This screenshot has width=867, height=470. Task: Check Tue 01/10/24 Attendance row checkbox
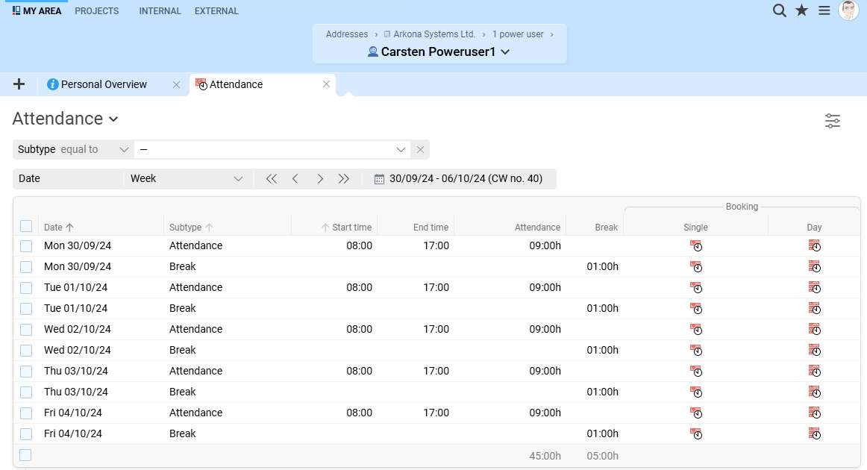pyautogui.click(x=26, y=288)
